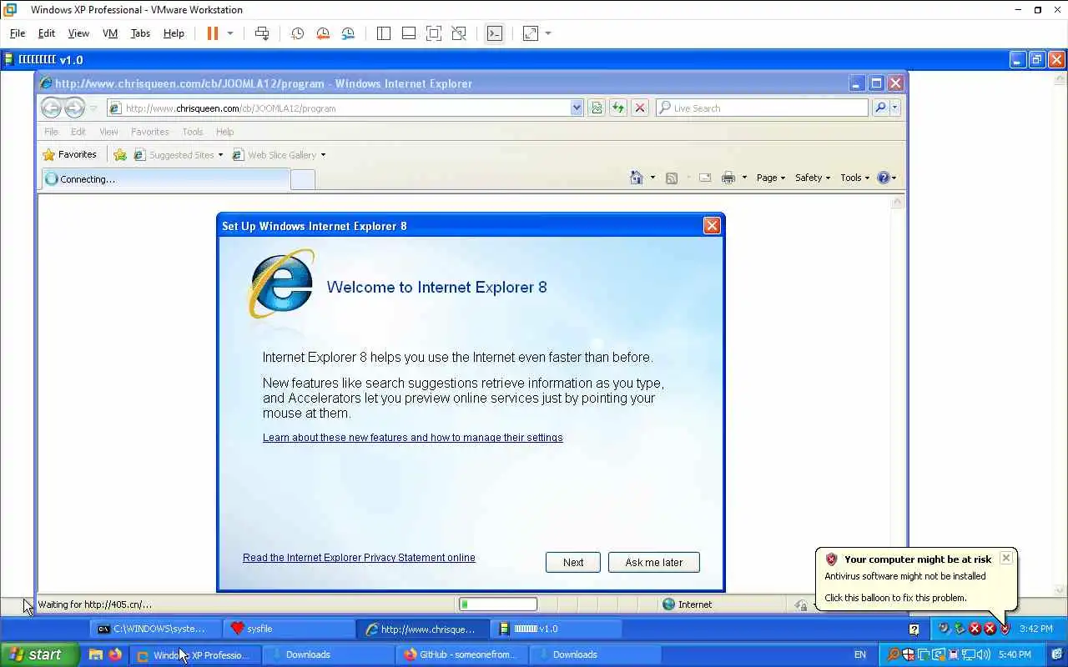This screenshot has width=1068, height=667.
Task: Open Learn about these new features link
Action: [413, 438]
